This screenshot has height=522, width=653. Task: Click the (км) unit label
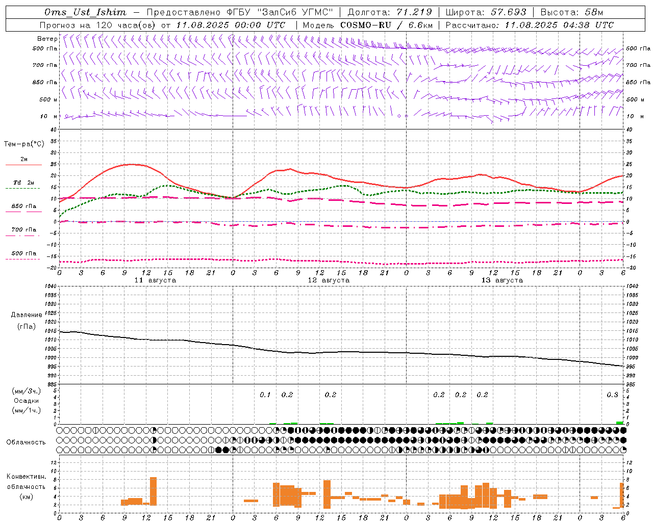pos(26,497)
